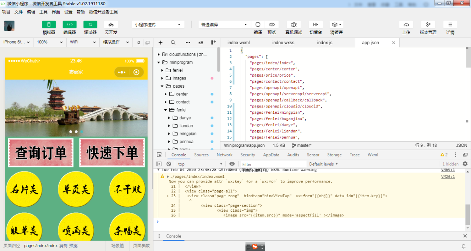Image resolution: width=471 pixels, height=251 pixels.
Task: Click the yellow 名片类 circle
Action: (x=24, y=190)
